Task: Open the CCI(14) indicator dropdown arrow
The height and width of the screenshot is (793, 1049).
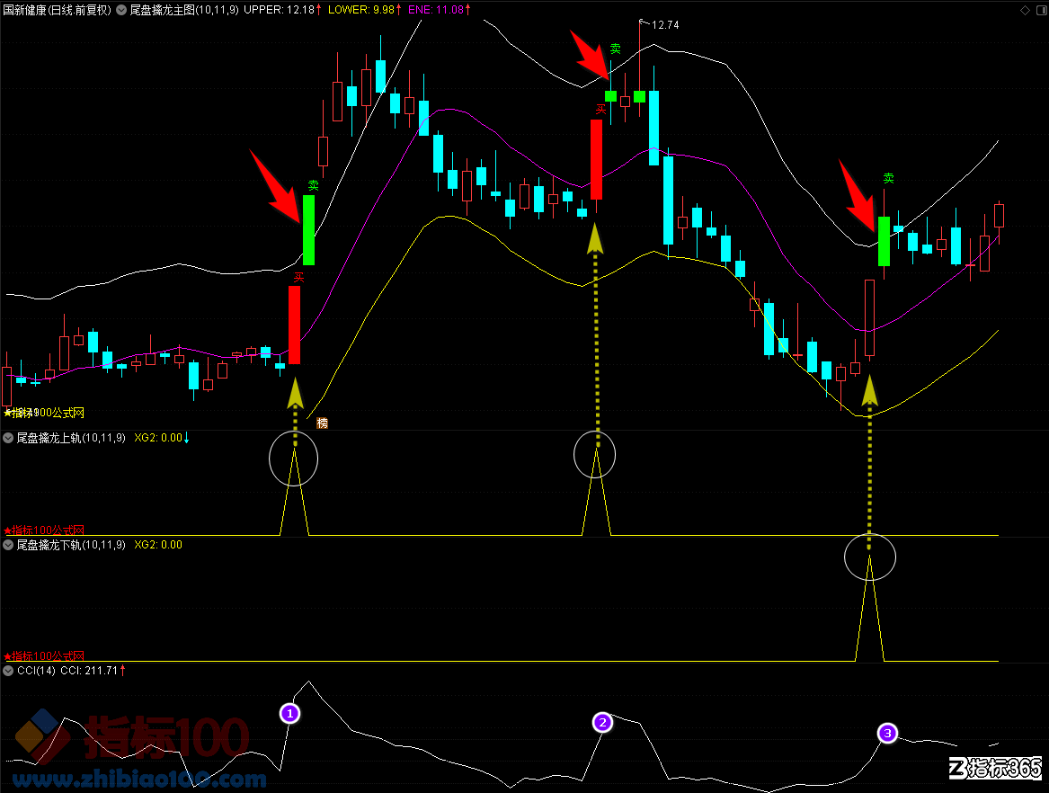Action: (8, 671)
